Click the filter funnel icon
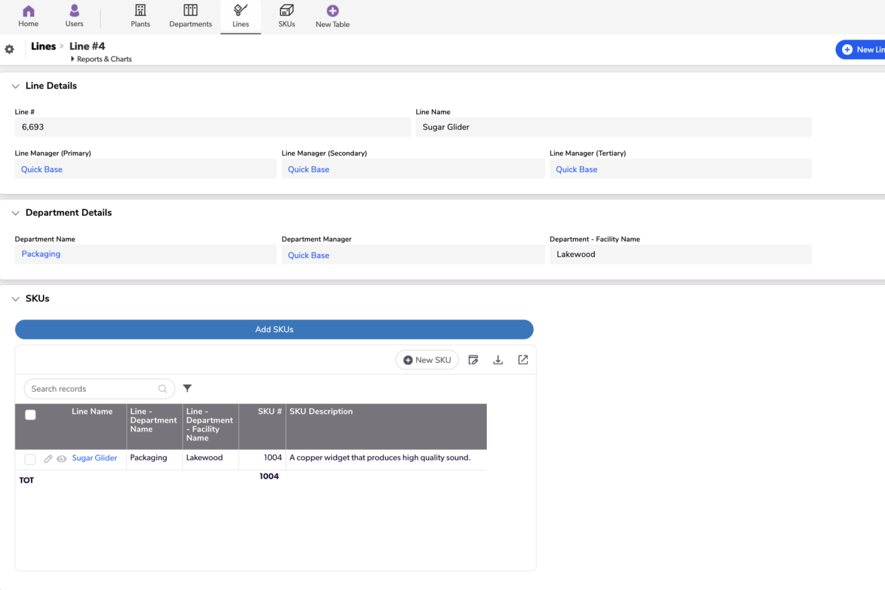This screenshot has height=590, width=885. [188, 388]
